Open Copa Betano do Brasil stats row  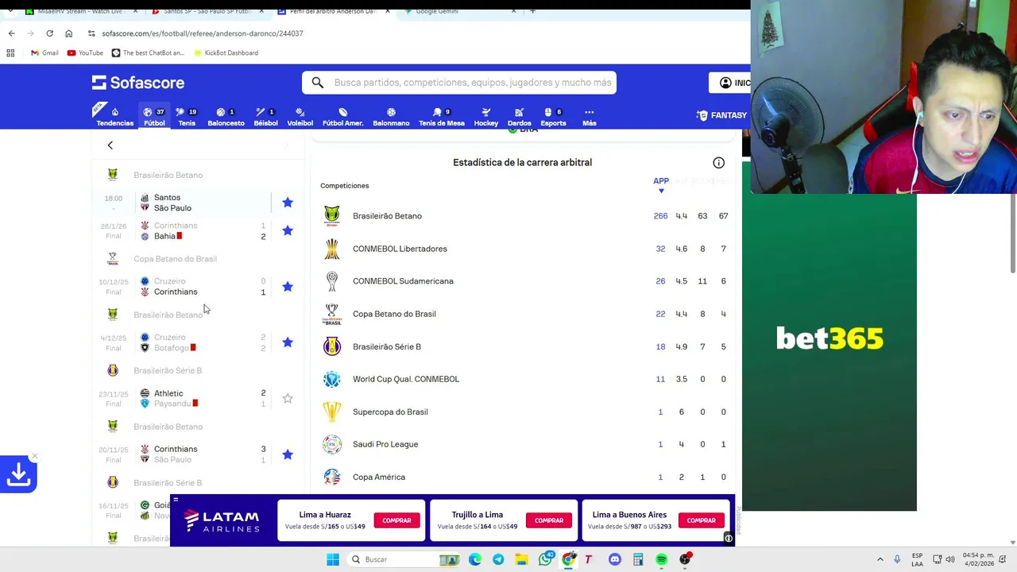coord(524,314)
